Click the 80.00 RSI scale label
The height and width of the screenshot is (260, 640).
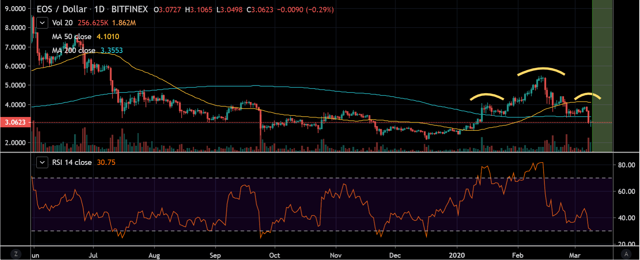[627, 165]
